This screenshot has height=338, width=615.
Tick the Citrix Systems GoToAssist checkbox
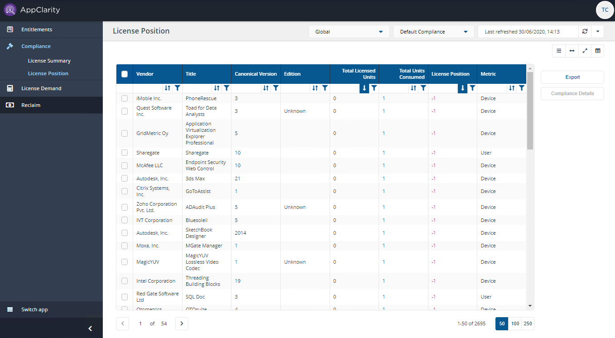point(125,191)
